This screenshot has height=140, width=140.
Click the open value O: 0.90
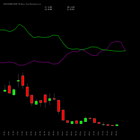click(x=48, y=10)
